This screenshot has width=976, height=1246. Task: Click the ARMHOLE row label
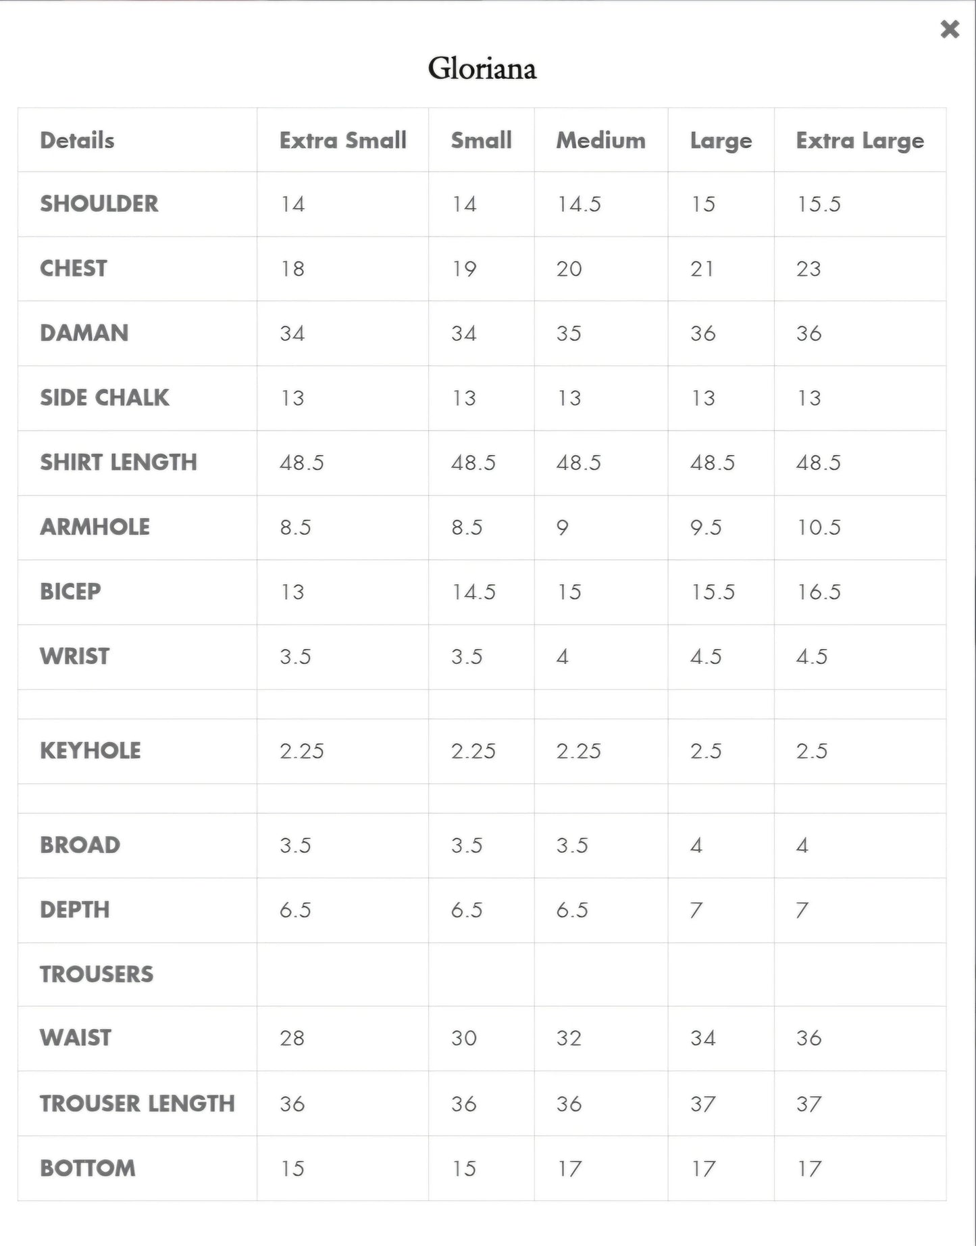coord(95,527)
